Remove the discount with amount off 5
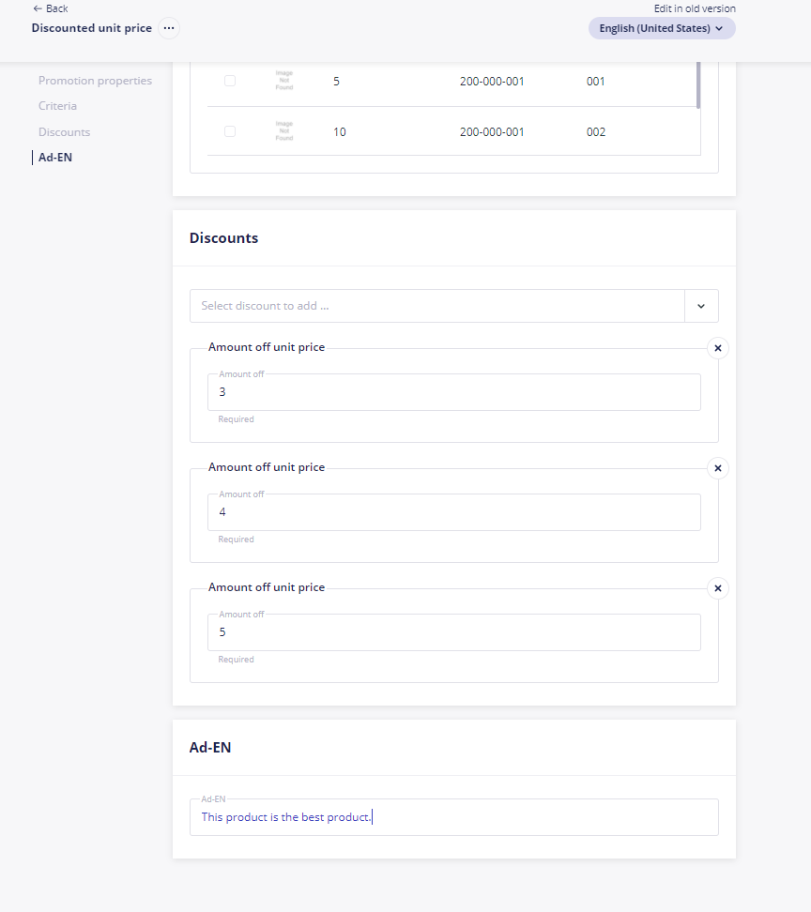 (718, 588)
